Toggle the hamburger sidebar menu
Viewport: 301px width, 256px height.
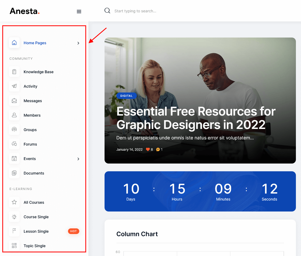coord(79,12)
